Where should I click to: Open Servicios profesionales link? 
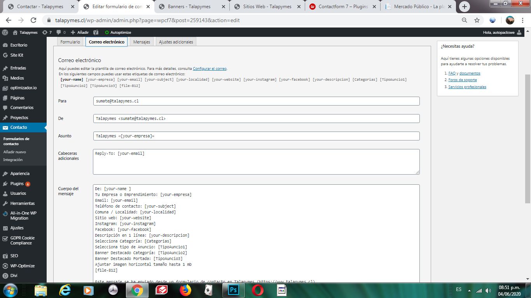pos(467,87)
